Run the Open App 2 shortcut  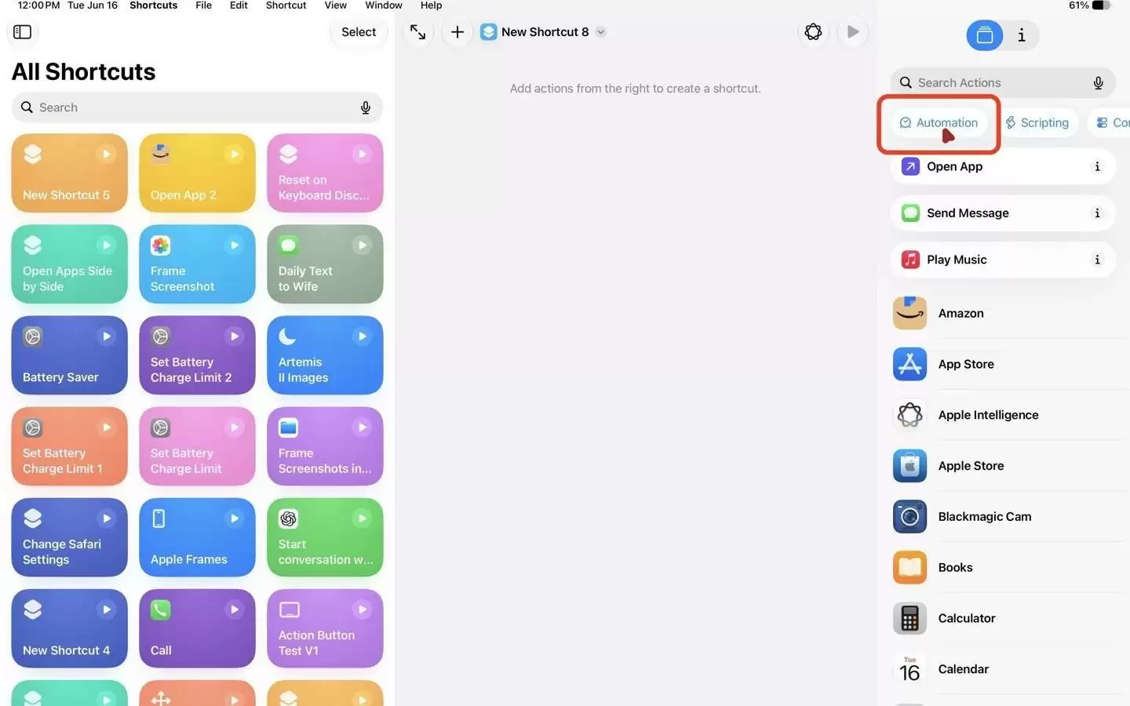pos(234,155)
